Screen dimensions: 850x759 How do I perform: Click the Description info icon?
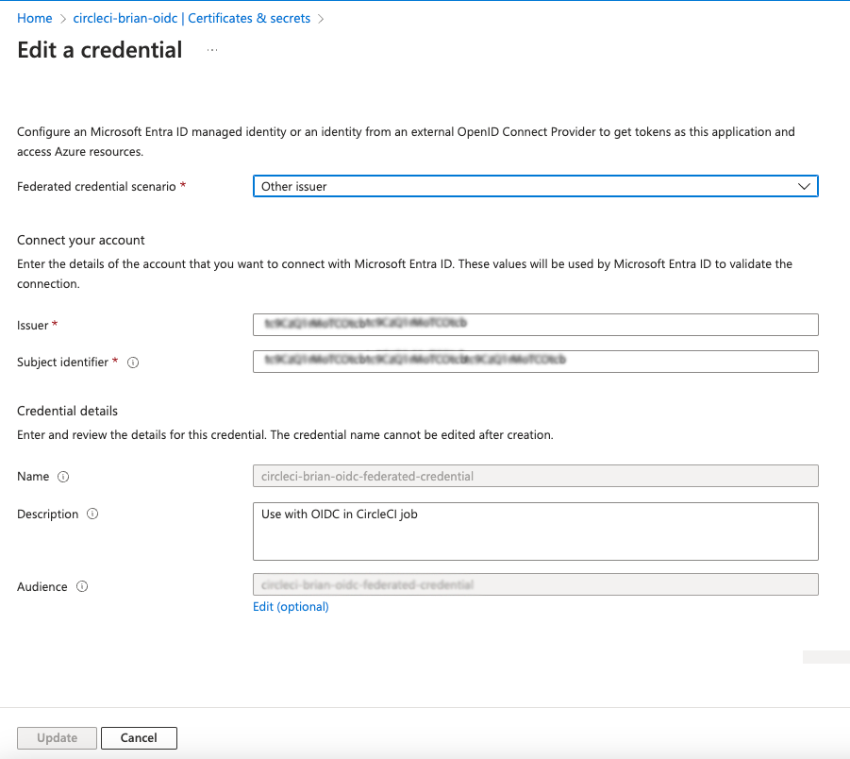pos(92,514)
